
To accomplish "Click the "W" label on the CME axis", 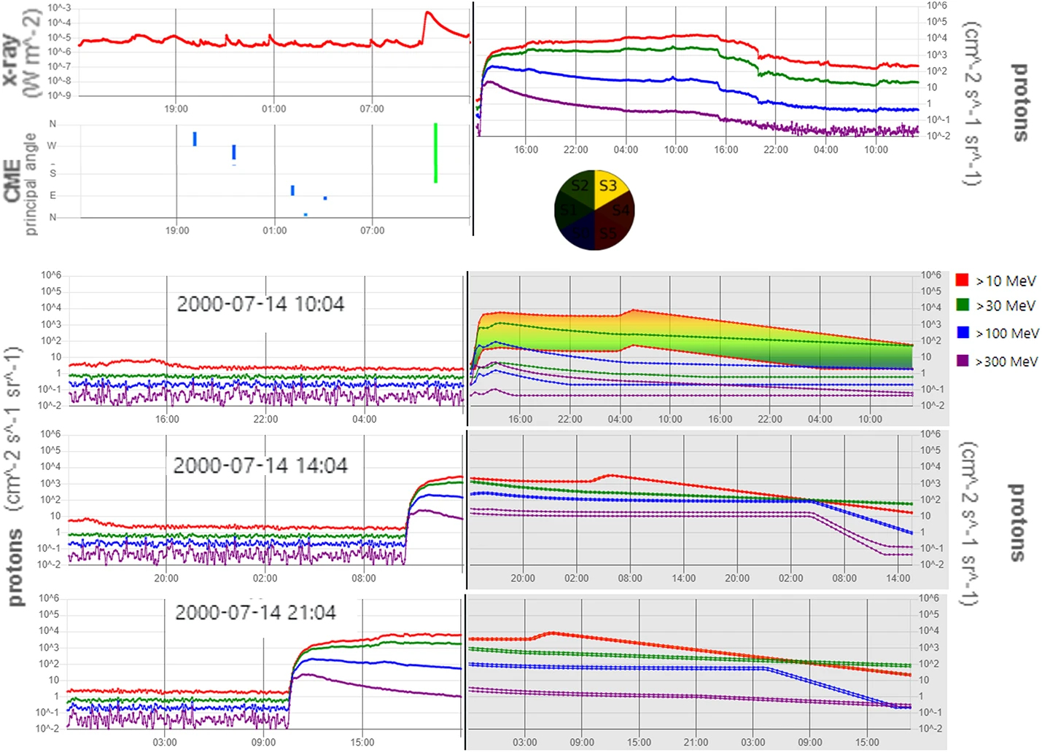I will pyautogui.click(x=52, y=146).
